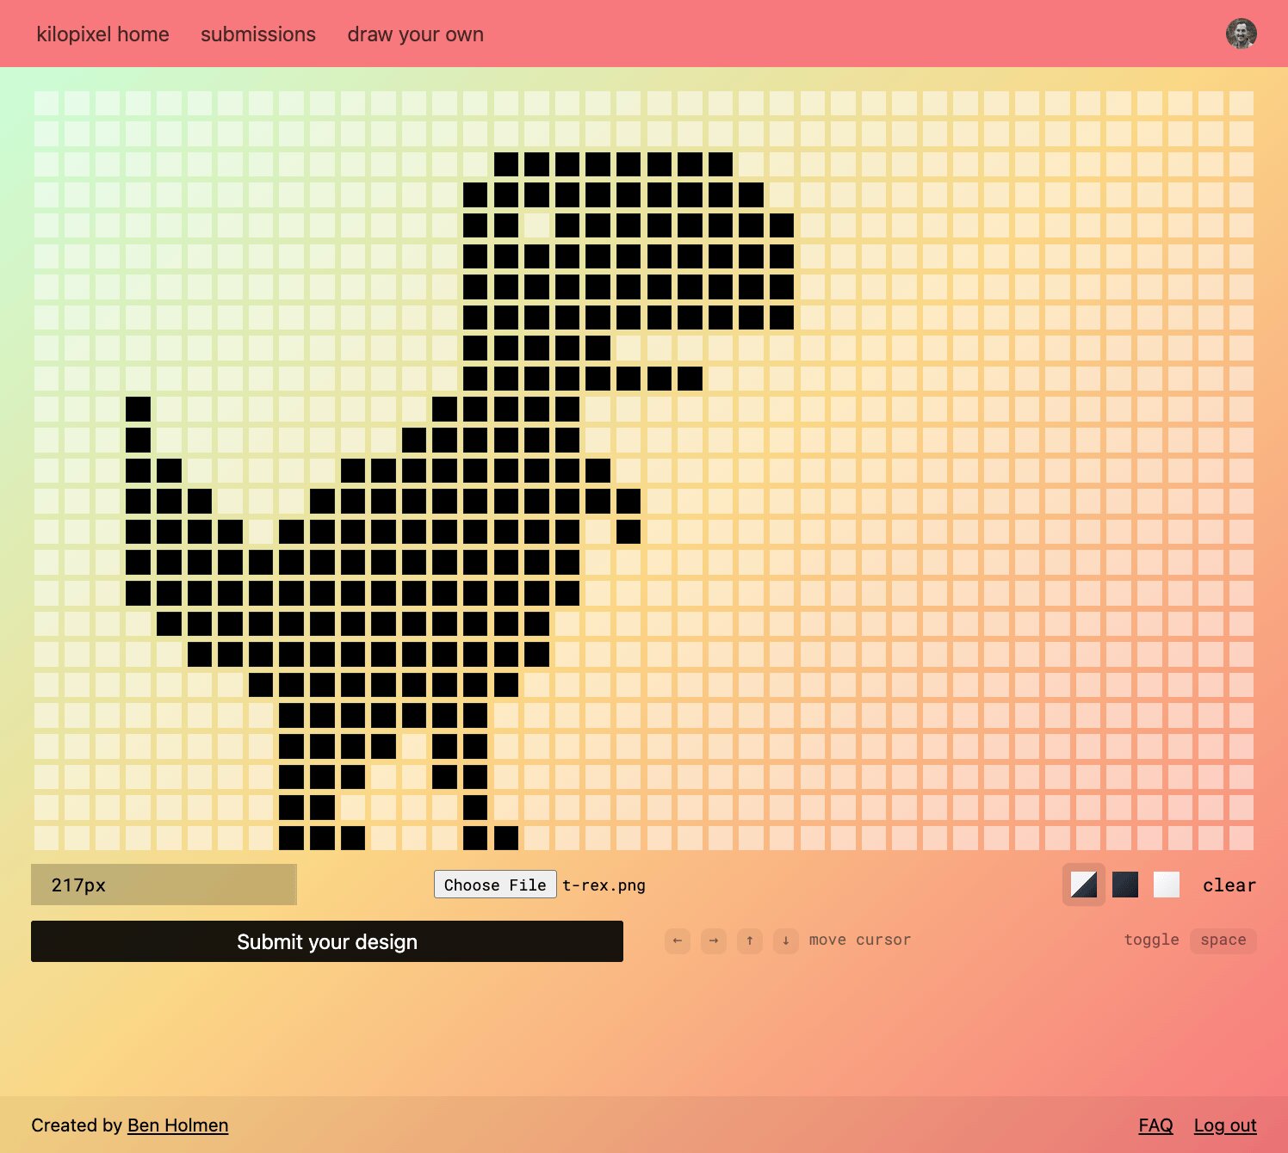Screen dimensions: 1288x1153
Task: Click the space key hint
Action: tap(1223, 940)
